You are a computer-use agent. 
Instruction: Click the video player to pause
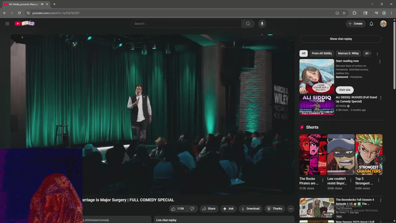153,114
